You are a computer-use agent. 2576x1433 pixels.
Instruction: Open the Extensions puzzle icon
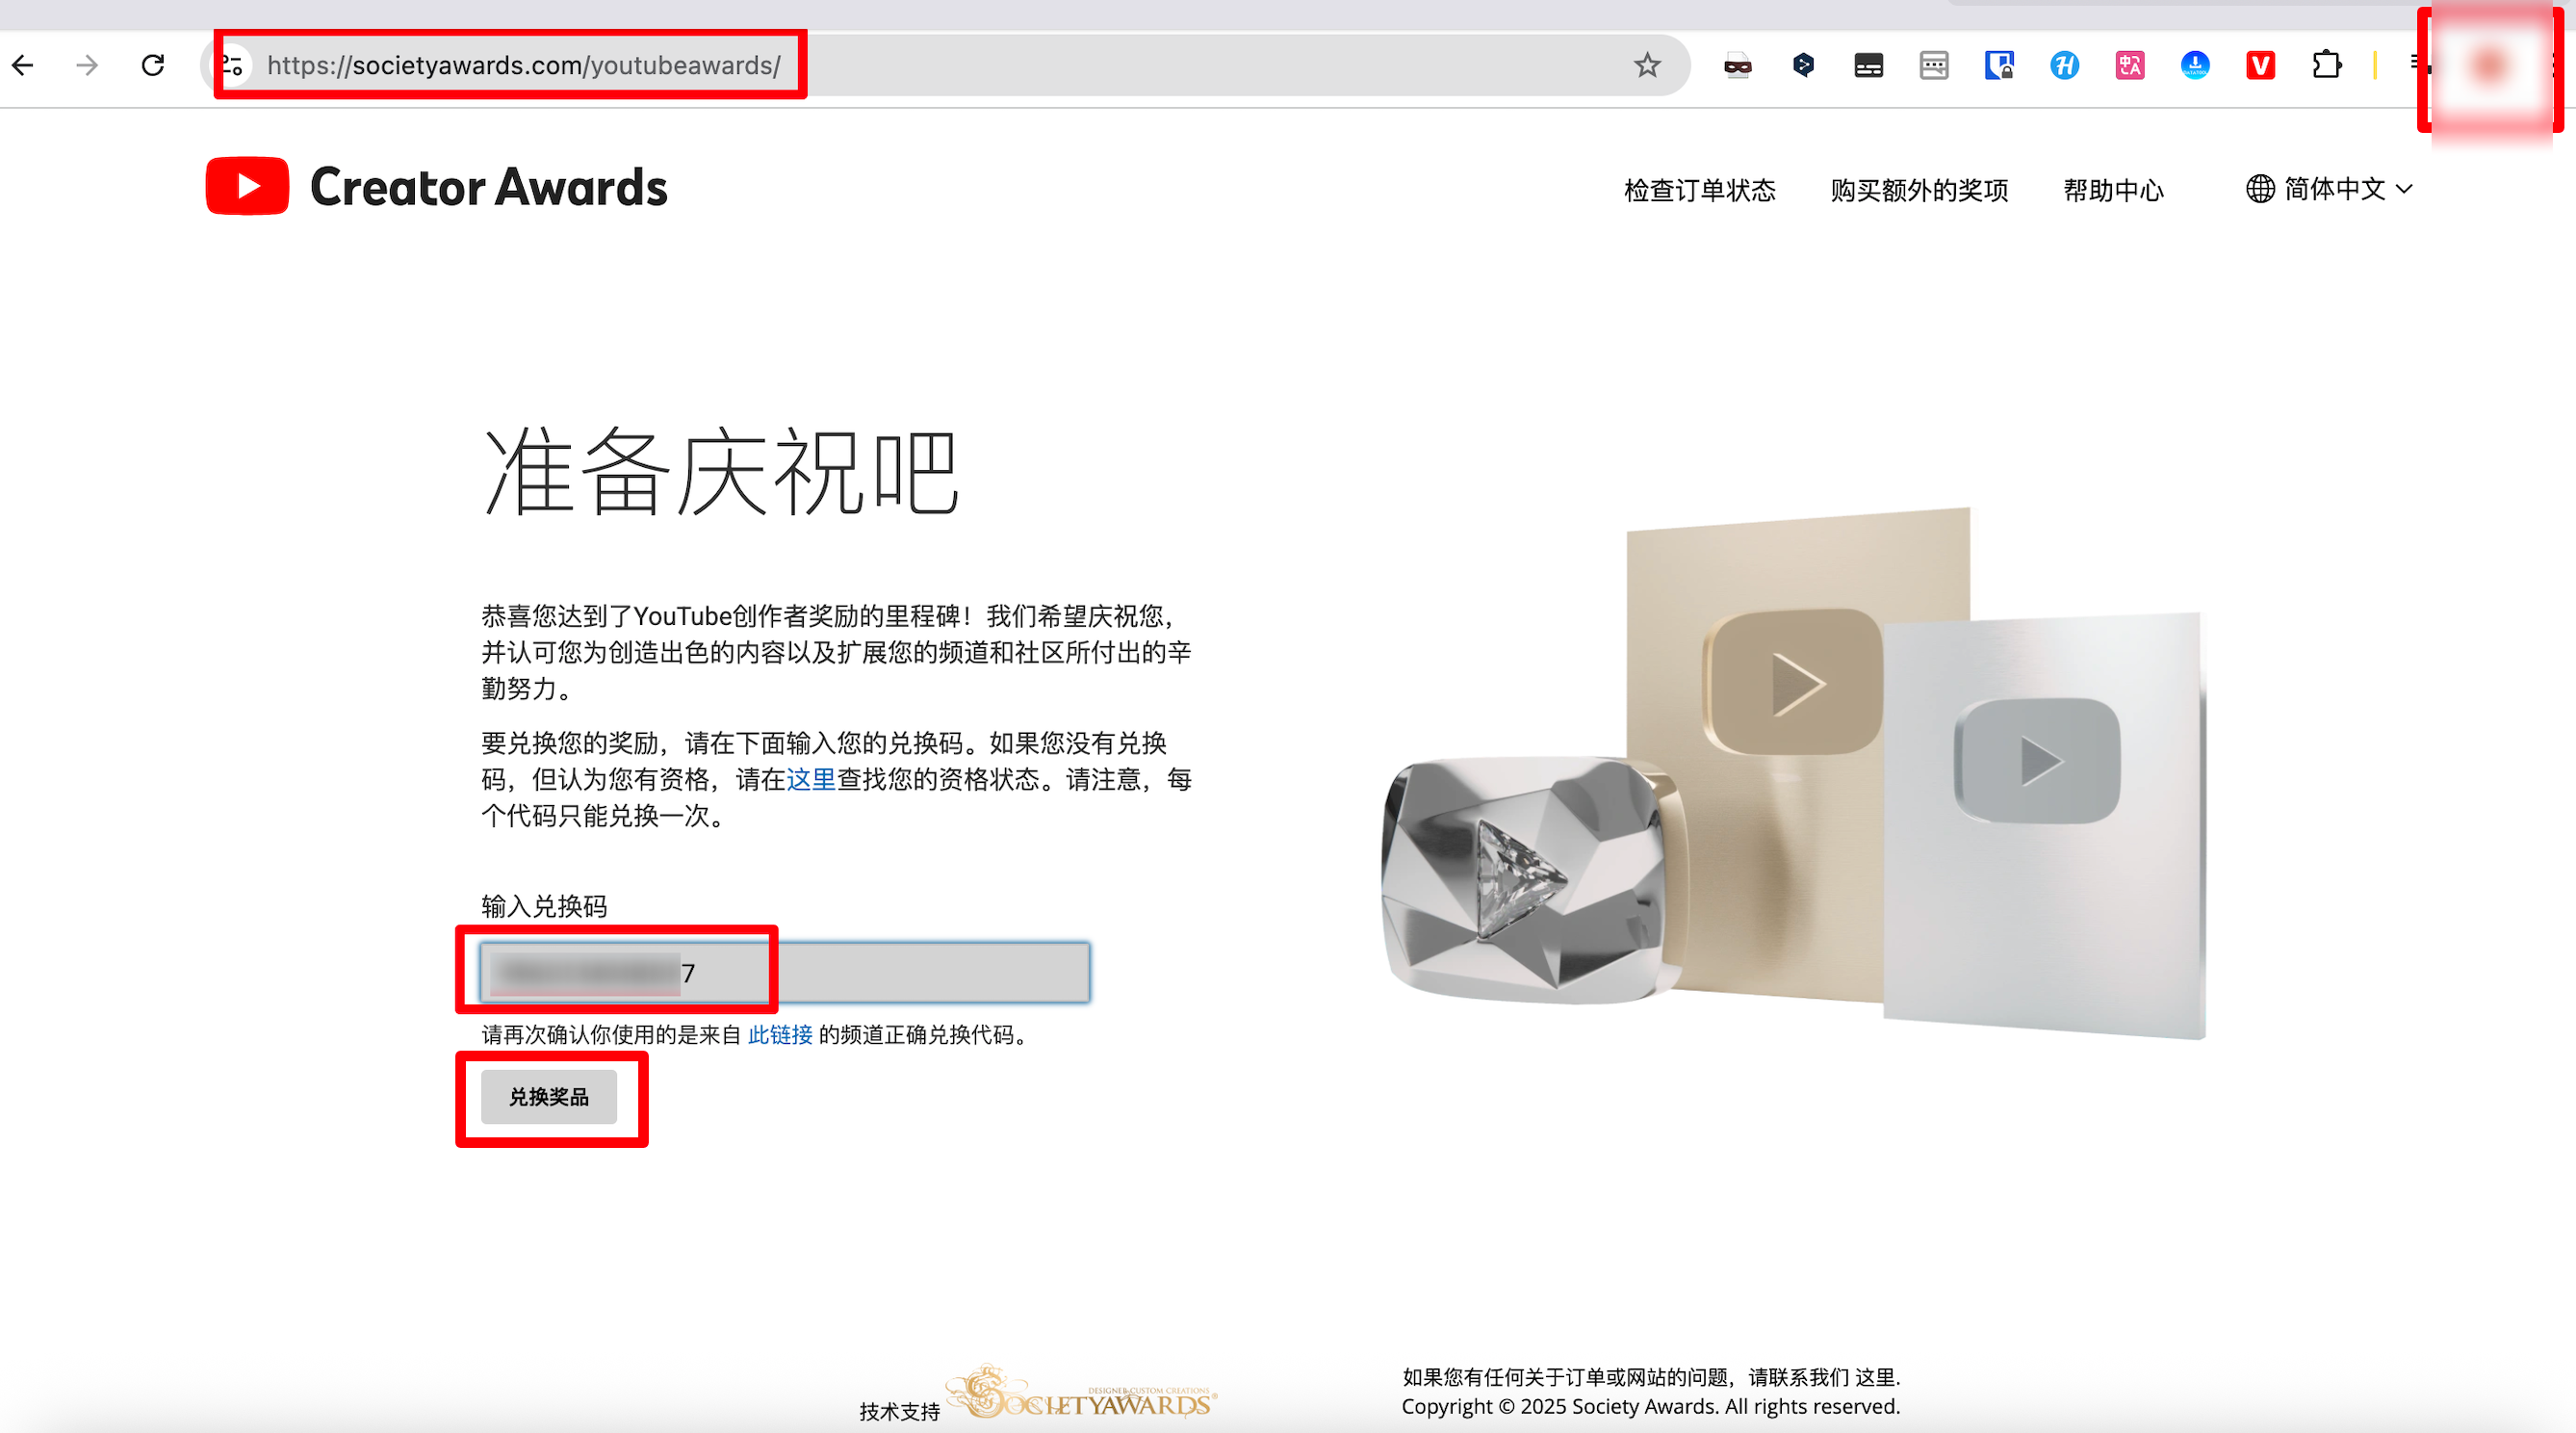point(2326,65)
